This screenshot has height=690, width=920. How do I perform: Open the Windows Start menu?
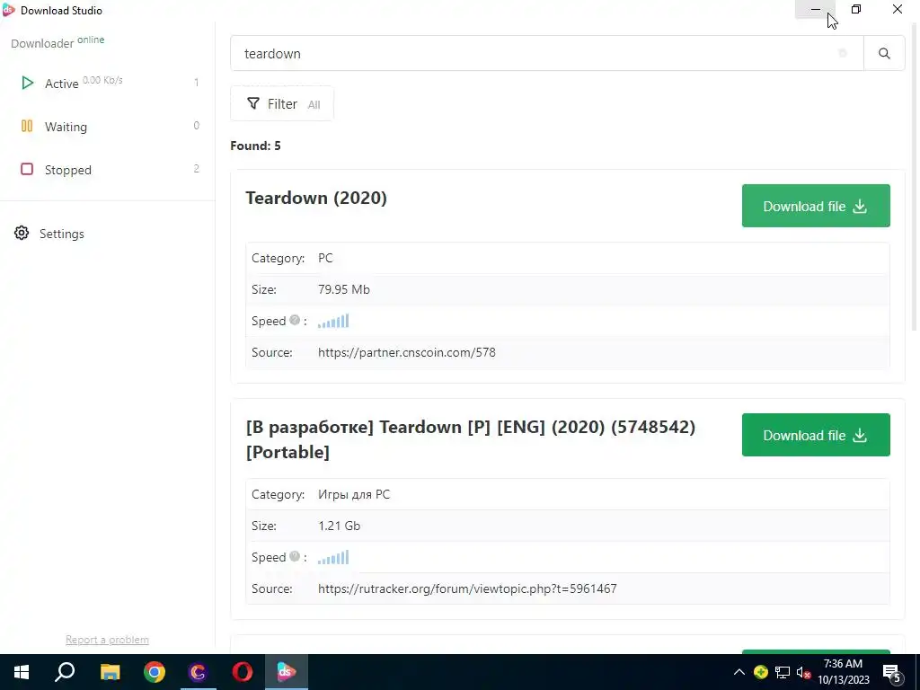(22, 672)
